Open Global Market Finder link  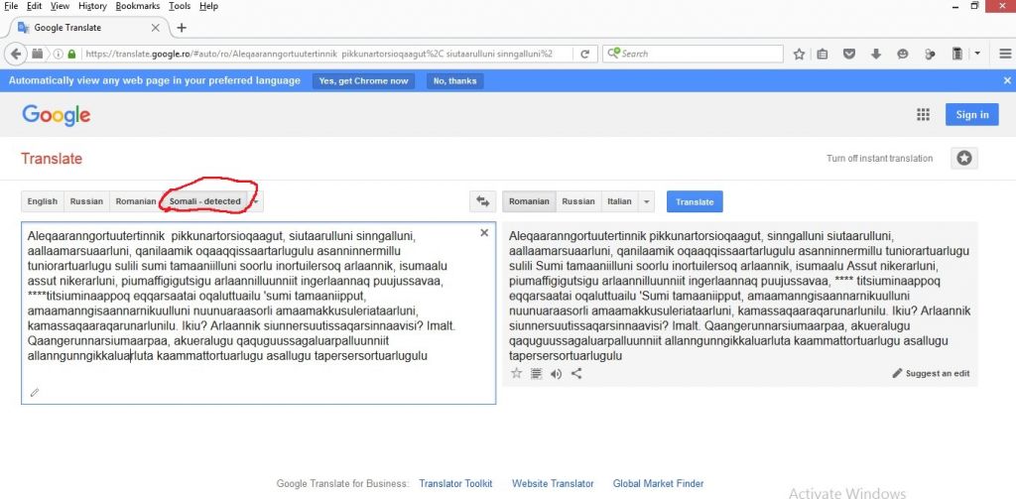(x=659, y=483)
